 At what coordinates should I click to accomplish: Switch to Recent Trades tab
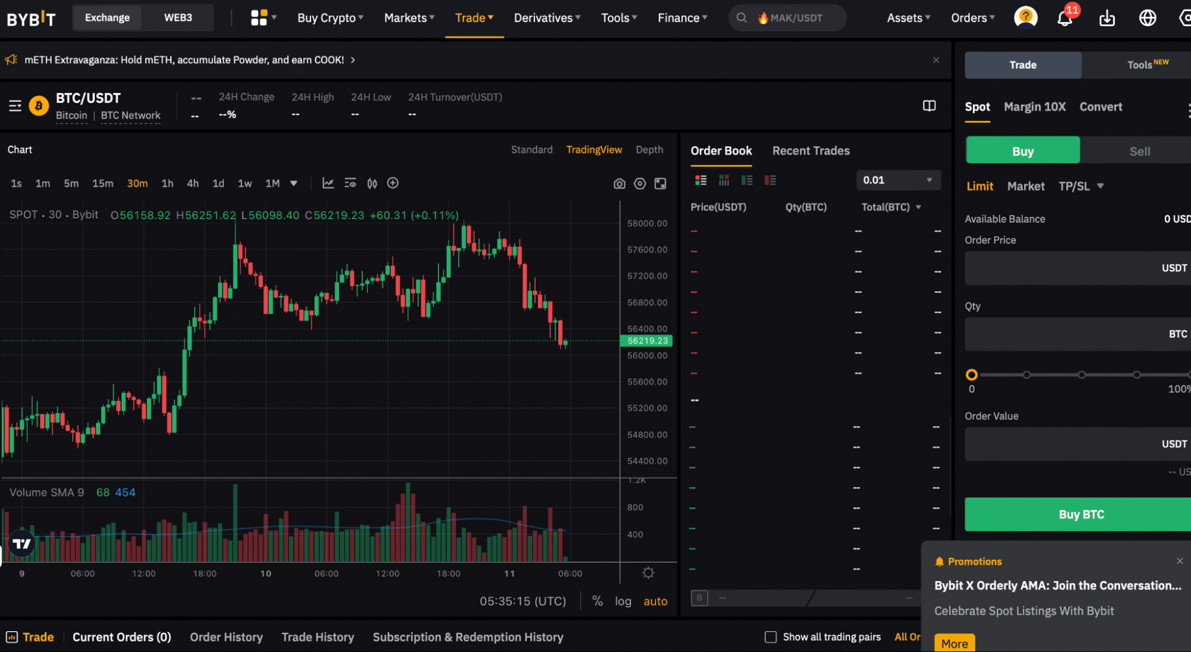[811, 151]
